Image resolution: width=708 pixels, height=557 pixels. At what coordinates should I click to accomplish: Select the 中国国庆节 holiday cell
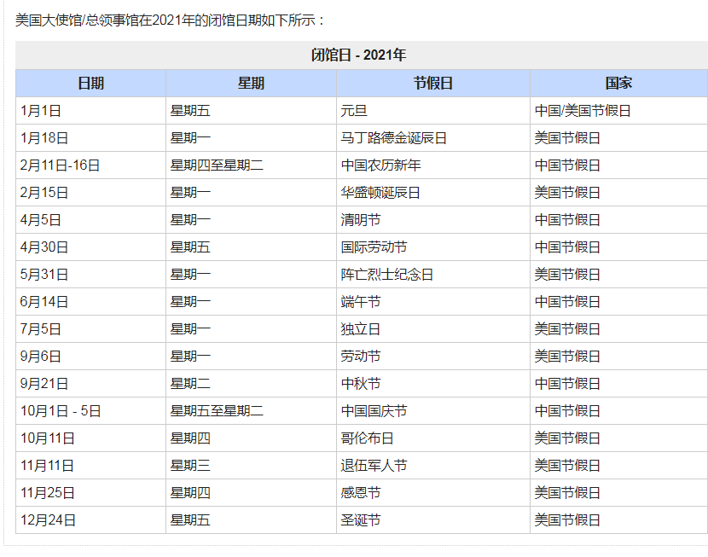374,411
